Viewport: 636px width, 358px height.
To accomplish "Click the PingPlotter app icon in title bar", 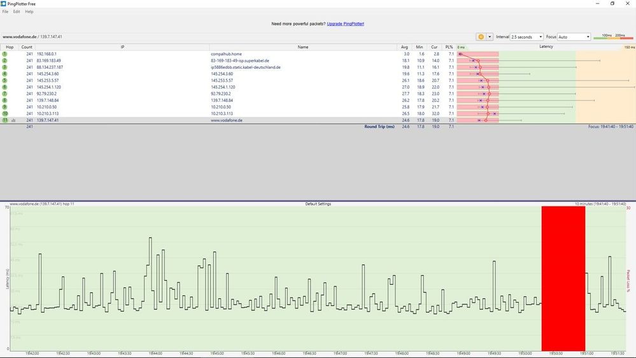I will [4, 4].
